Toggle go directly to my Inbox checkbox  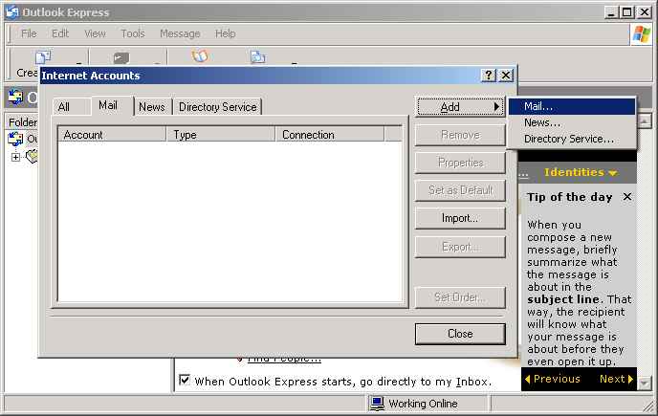click(x=185, y=381)
